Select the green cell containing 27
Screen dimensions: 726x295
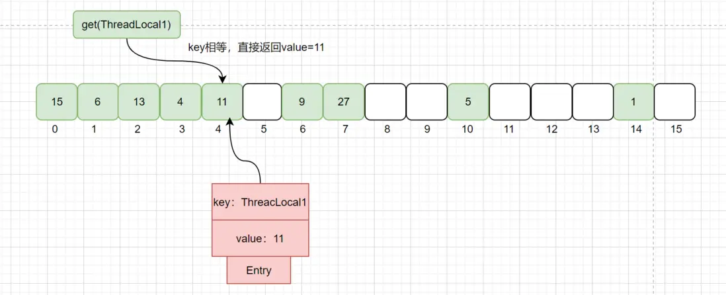point(344,102)
